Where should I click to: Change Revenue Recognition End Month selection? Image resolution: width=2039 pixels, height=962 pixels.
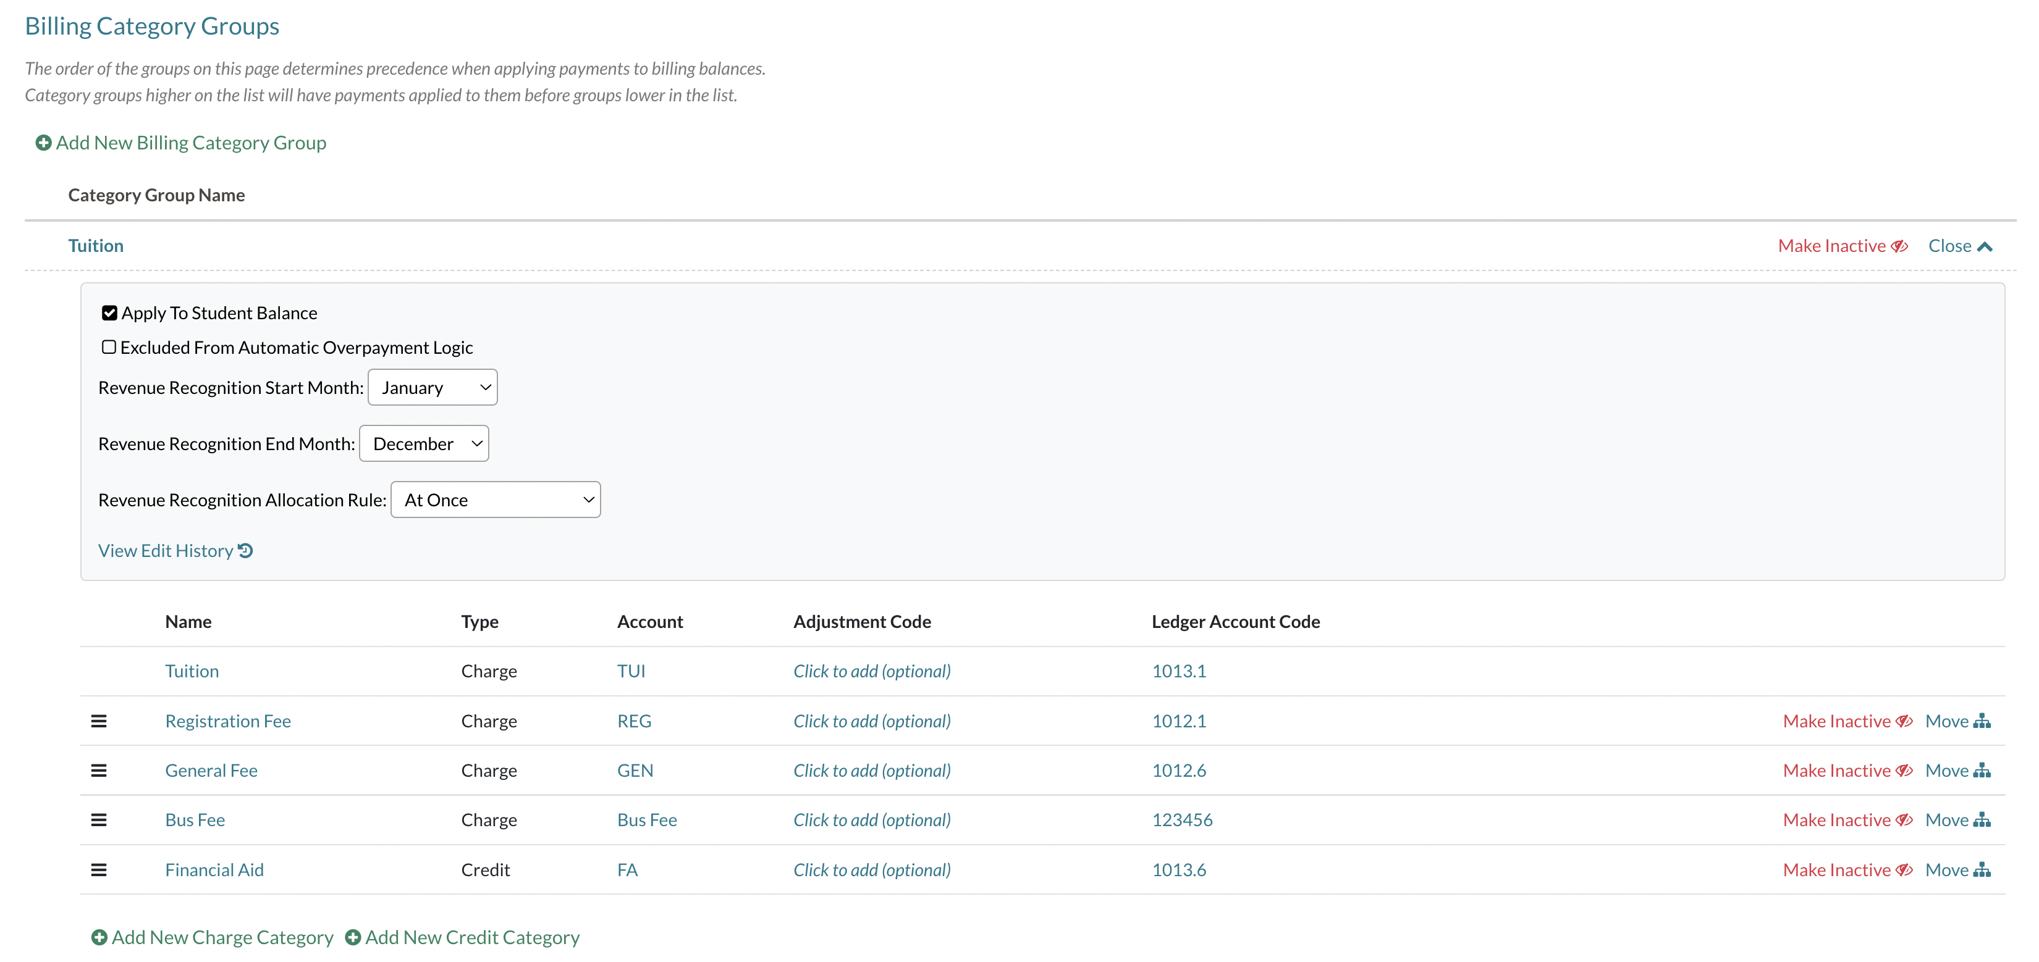tap(424, 443)
